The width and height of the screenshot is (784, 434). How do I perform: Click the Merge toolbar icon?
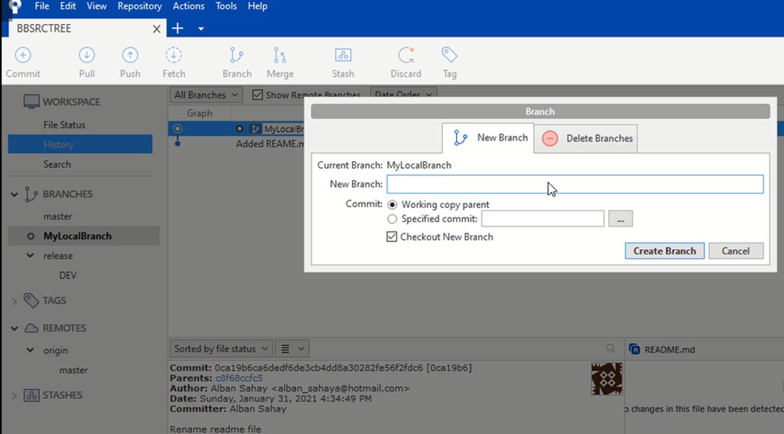coord(280,62)
